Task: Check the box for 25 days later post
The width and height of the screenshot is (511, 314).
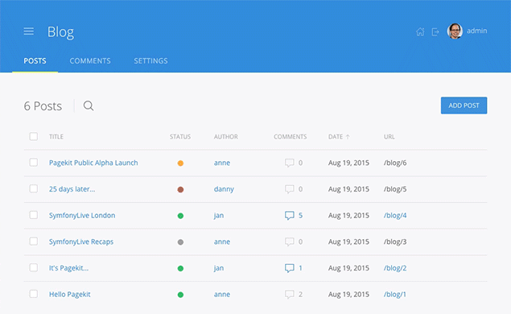Action: pos(34,188)
